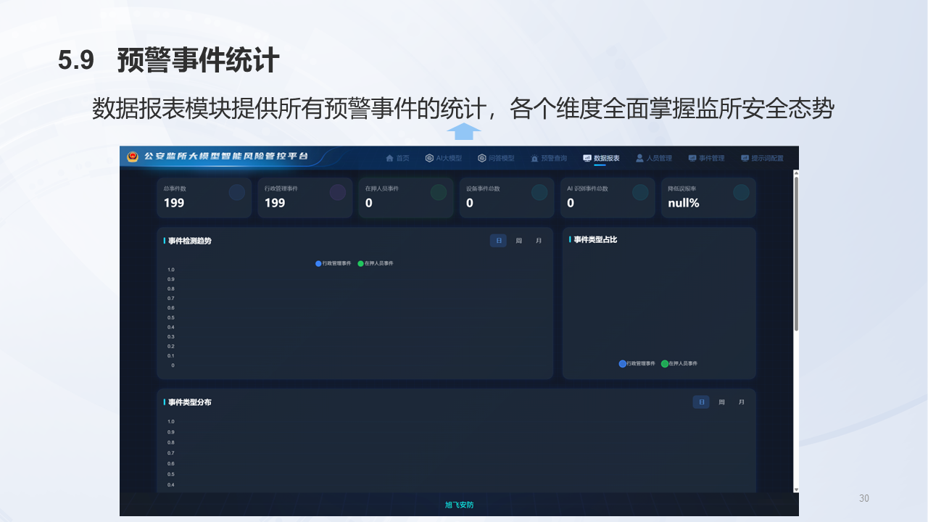Click the round icon in 降低误报率 card
Screen dimensions: 928x522
pyautogui.click(x=741, y=192)
